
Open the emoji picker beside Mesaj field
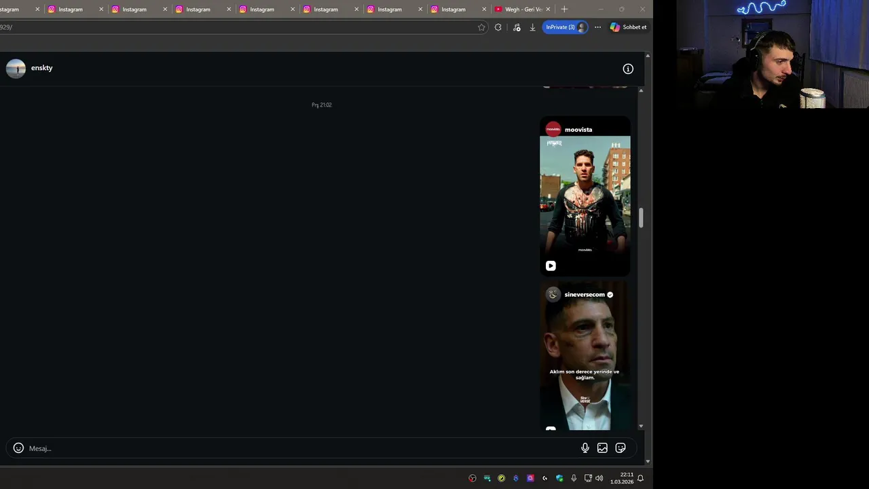coord(18,448)
